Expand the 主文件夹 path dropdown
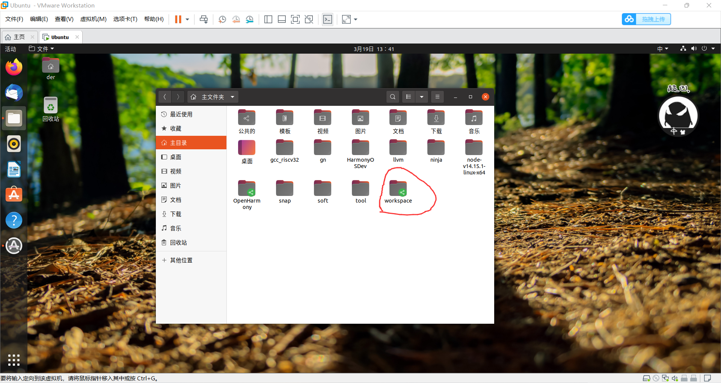 [232, 97]
